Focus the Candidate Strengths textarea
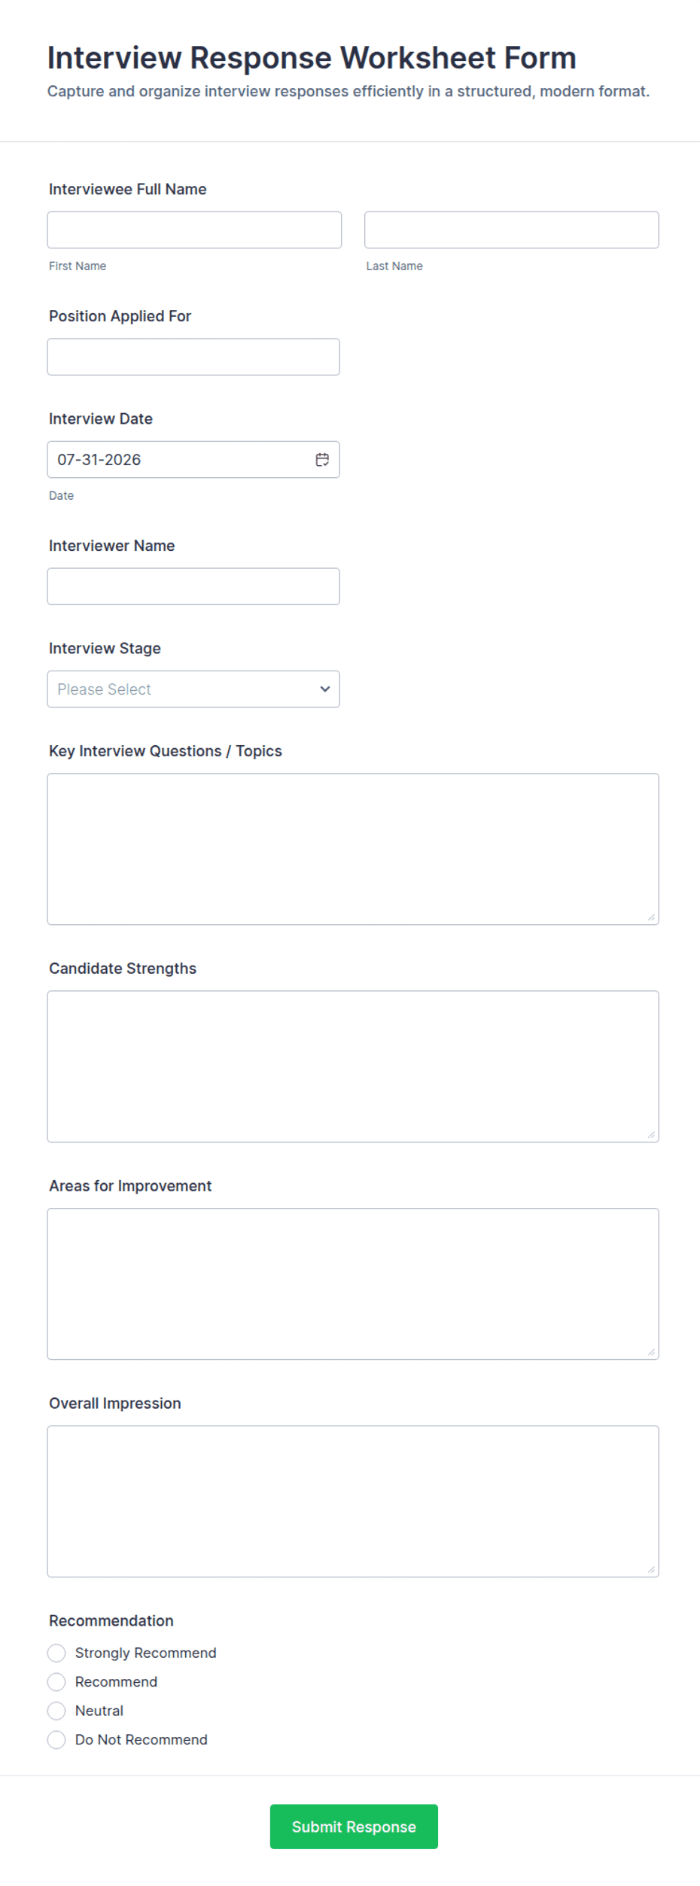 [353, 1067]
